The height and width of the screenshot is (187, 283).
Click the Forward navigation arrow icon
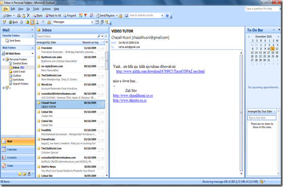[22, 22]
